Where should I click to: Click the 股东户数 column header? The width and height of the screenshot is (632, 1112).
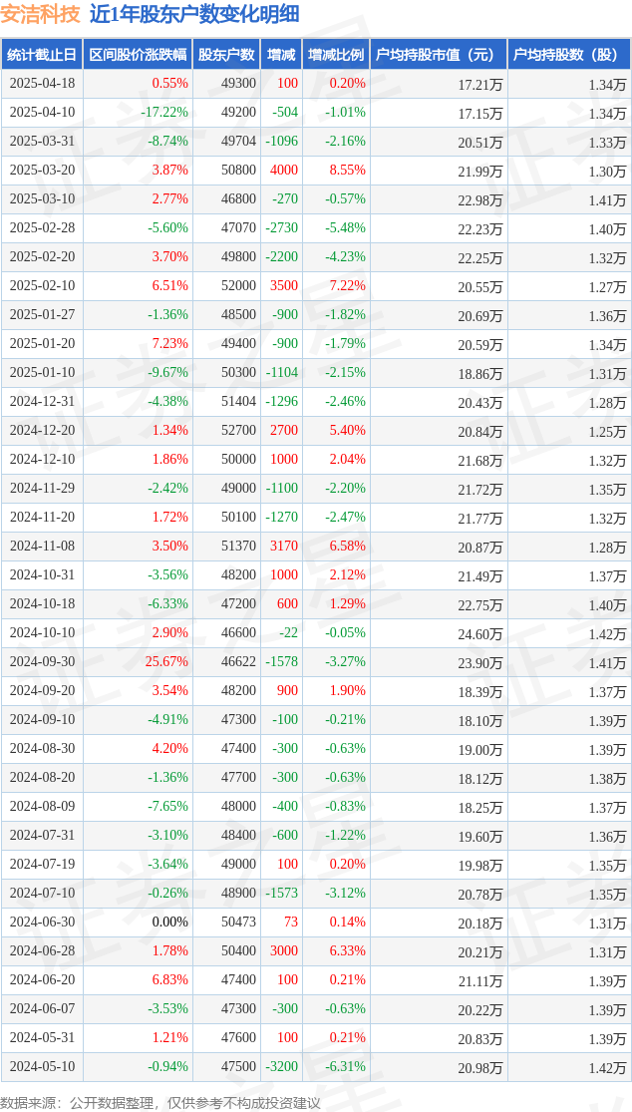click(226, 54)
